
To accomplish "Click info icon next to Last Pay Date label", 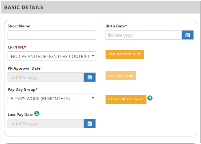I will click(x=37, y=113).
